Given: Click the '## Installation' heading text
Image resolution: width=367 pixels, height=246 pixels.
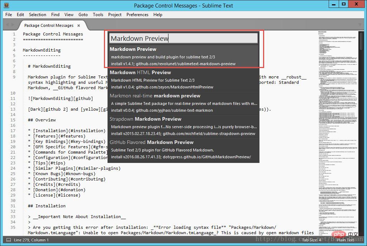Looking at the screenshot, I should click(x=47, y=206).
